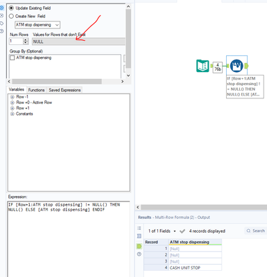Switch to the Saved Expressions tab
This screenshot has height=277, width=267.
(x=64, y=90)
